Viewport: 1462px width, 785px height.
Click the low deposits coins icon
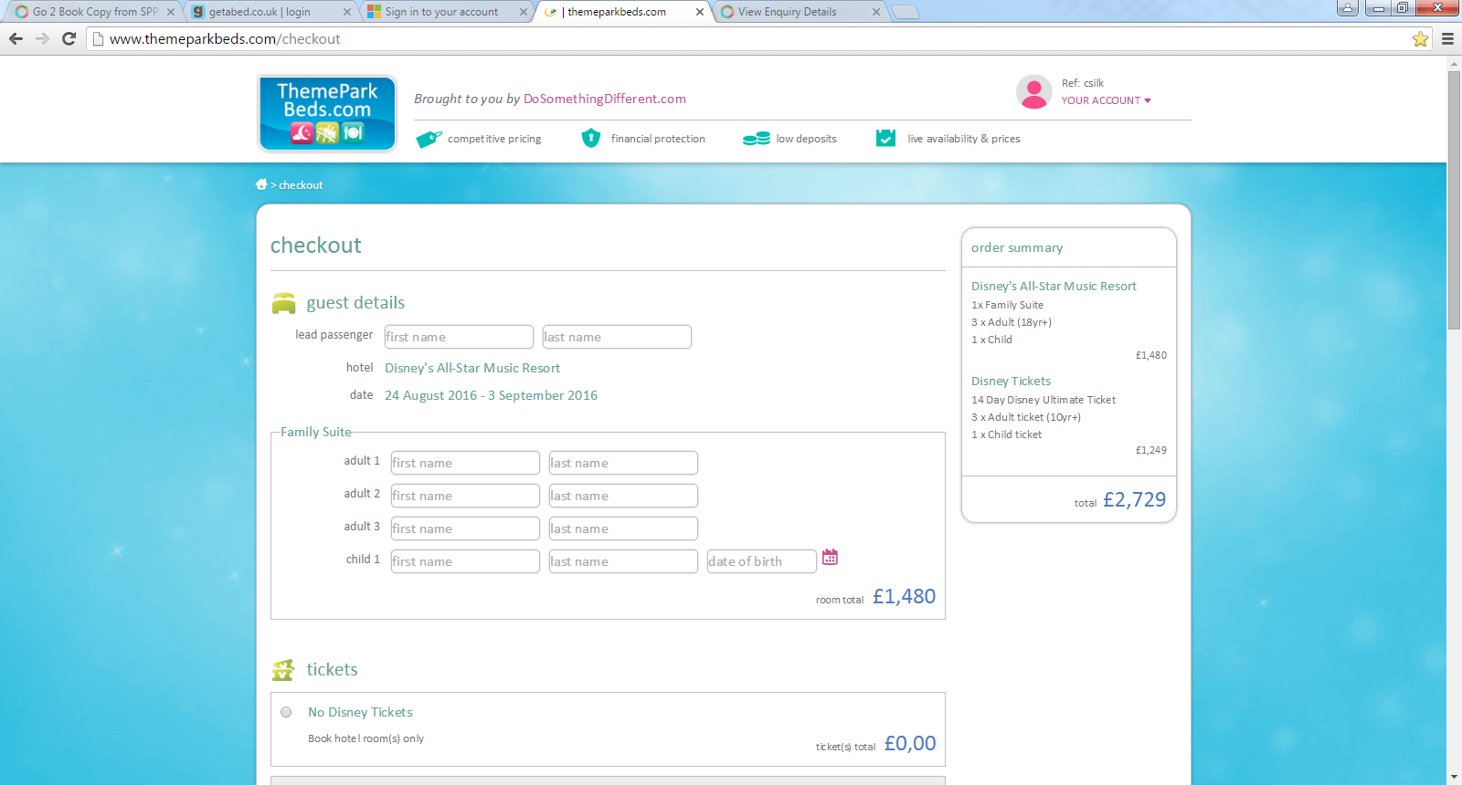[x=757, y=139]
